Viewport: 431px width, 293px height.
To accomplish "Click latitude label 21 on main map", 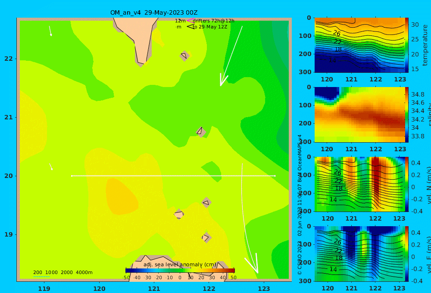I will [x=9, y=117].
